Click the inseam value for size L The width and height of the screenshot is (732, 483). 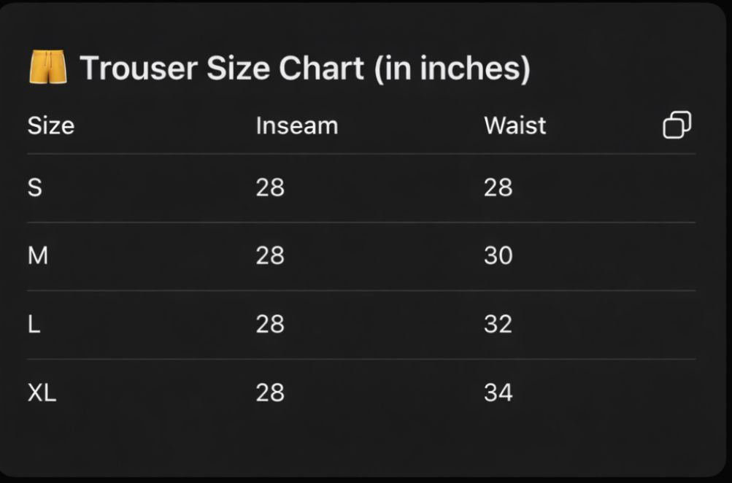pyautogui.click(x=270, y=324)
